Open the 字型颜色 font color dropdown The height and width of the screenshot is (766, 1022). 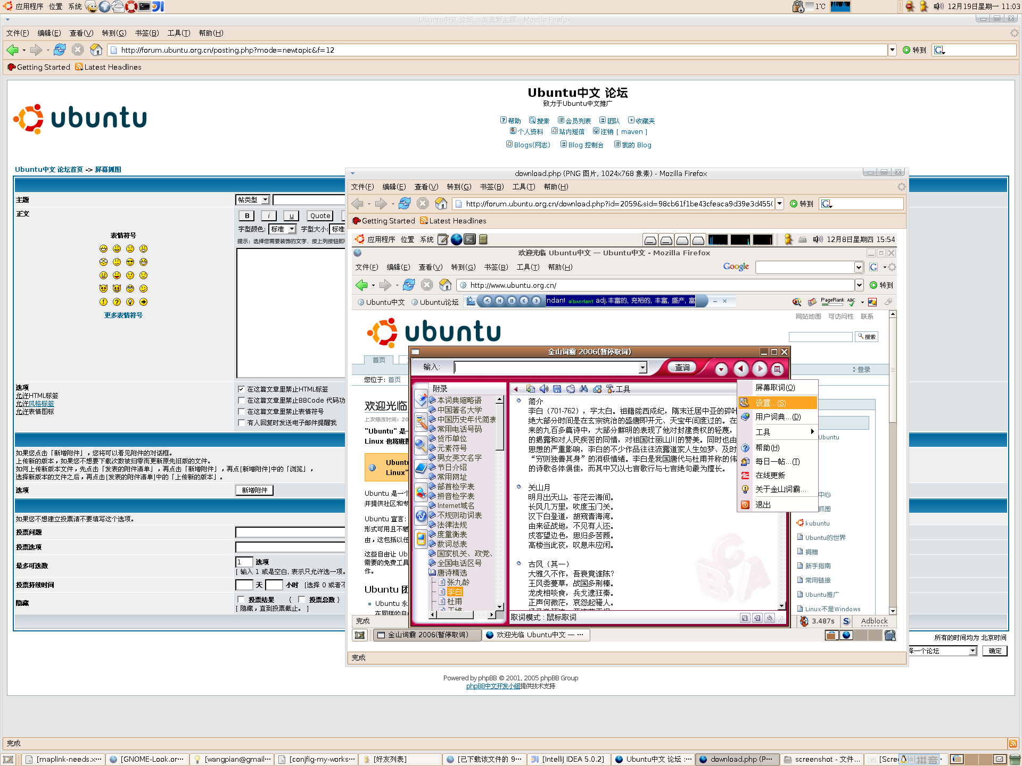[283, 229]
